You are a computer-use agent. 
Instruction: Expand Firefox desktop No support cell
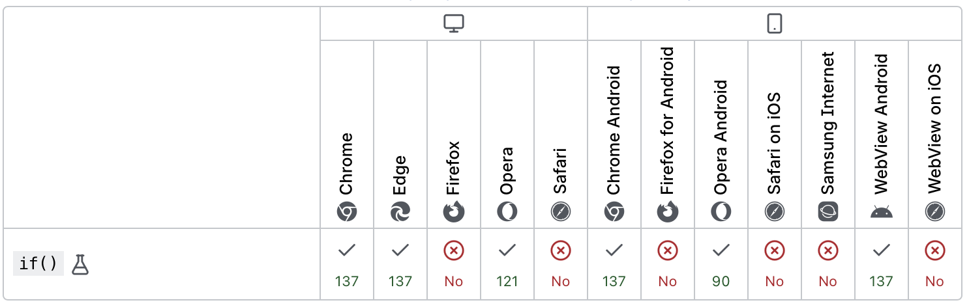tap(454, 264)
